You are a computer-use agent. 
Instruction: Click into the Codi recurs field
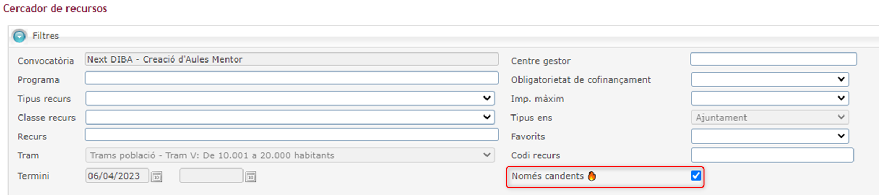773,155
